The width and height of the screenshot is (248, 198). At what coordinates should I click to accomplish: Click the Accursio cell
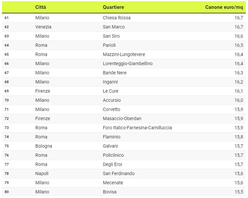[x=112, y=100]
